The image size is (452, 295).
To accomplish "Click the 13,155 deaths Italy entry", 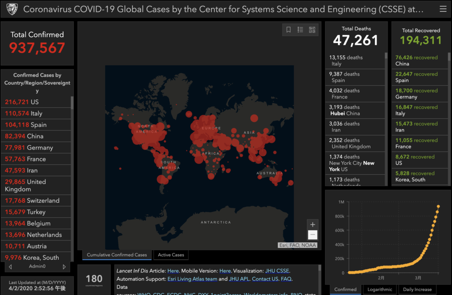I will (355, 61).
